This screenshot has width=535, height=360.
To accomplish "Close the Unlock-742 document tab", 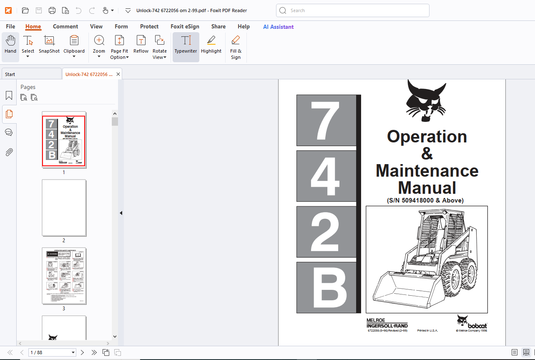I will coord(118,74).
